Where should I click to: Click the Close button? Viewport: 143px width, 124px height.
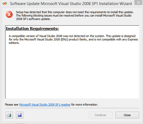(x=127, y=115)
